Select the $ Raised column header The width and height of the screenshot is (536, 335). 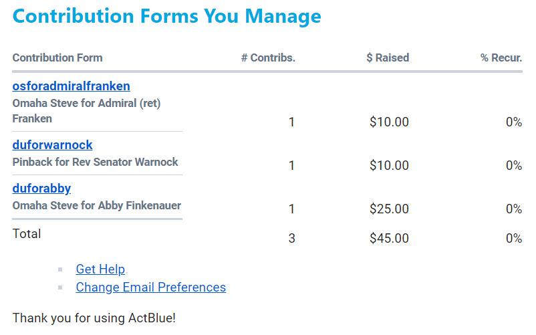[388, 58]
